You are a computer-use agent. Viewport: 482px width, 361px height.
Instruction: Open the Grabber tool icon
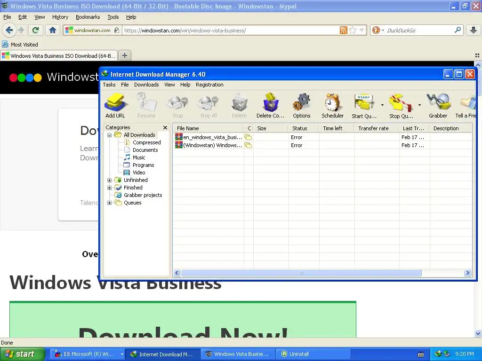(x=438, y=106)
